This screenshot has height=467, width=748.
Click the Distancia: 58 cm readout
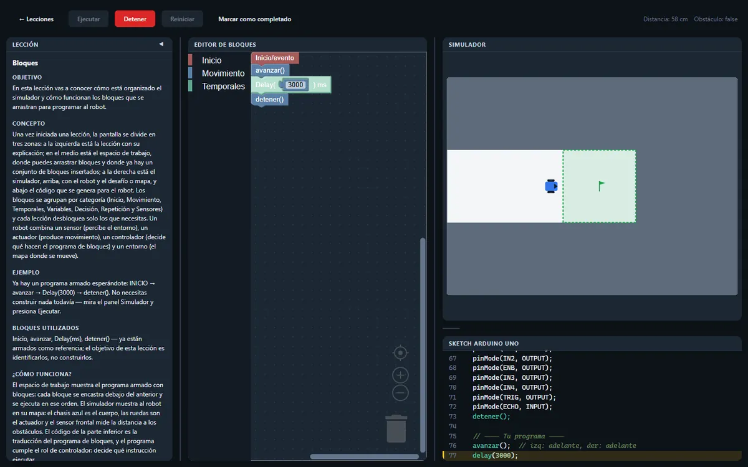click(x=666, y=19)
